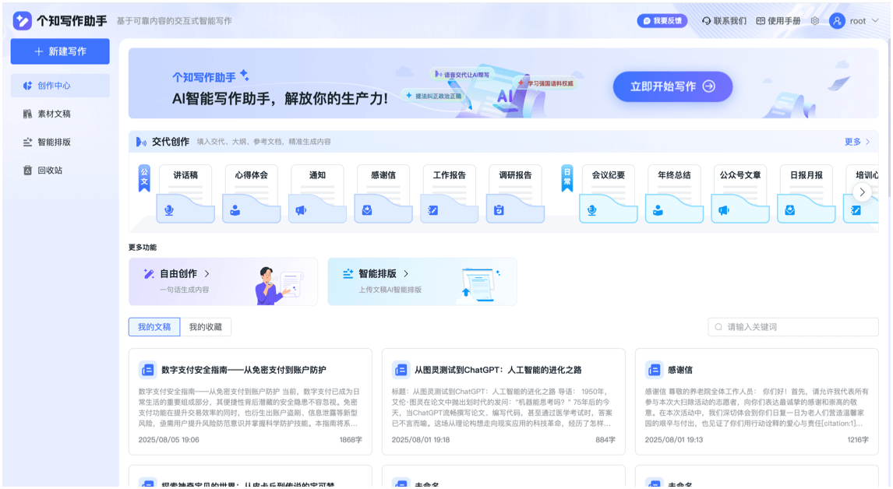Open the 使用手册 link

pos(778,21)
